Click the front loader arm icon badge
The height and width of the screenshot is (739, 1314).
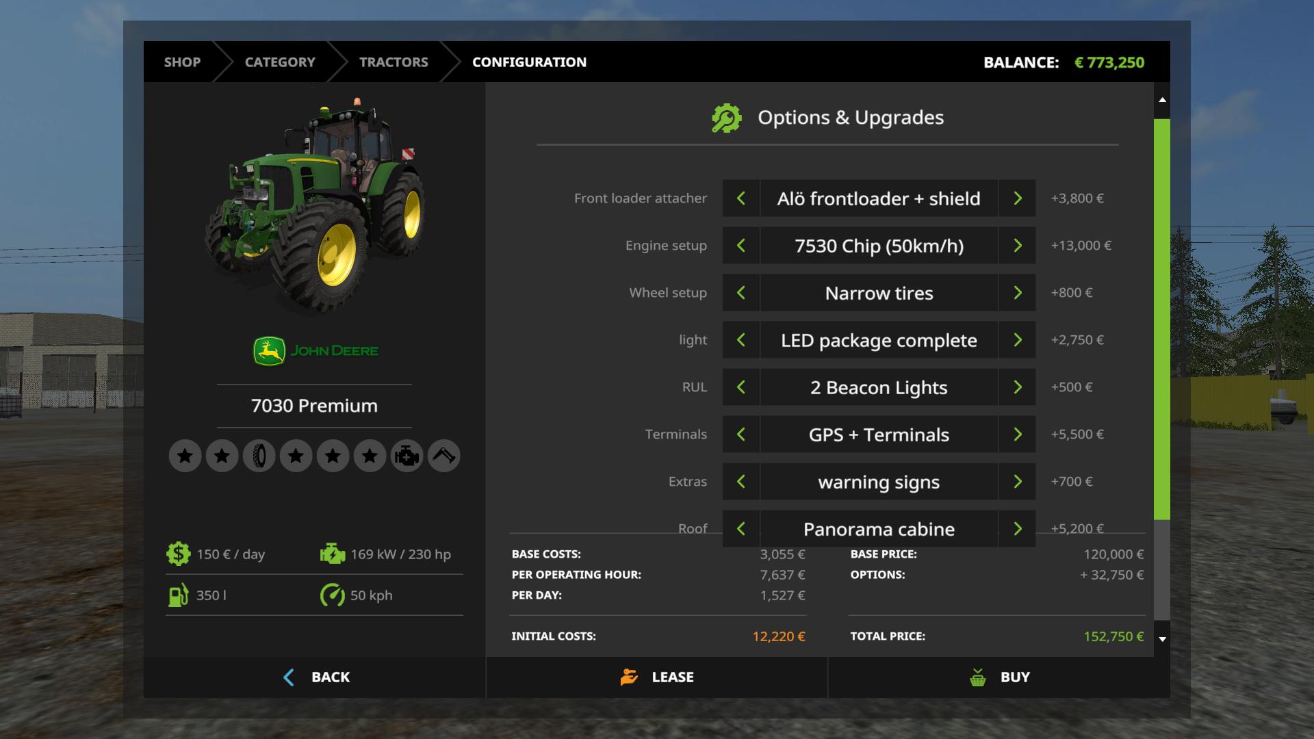click(443, 456)
